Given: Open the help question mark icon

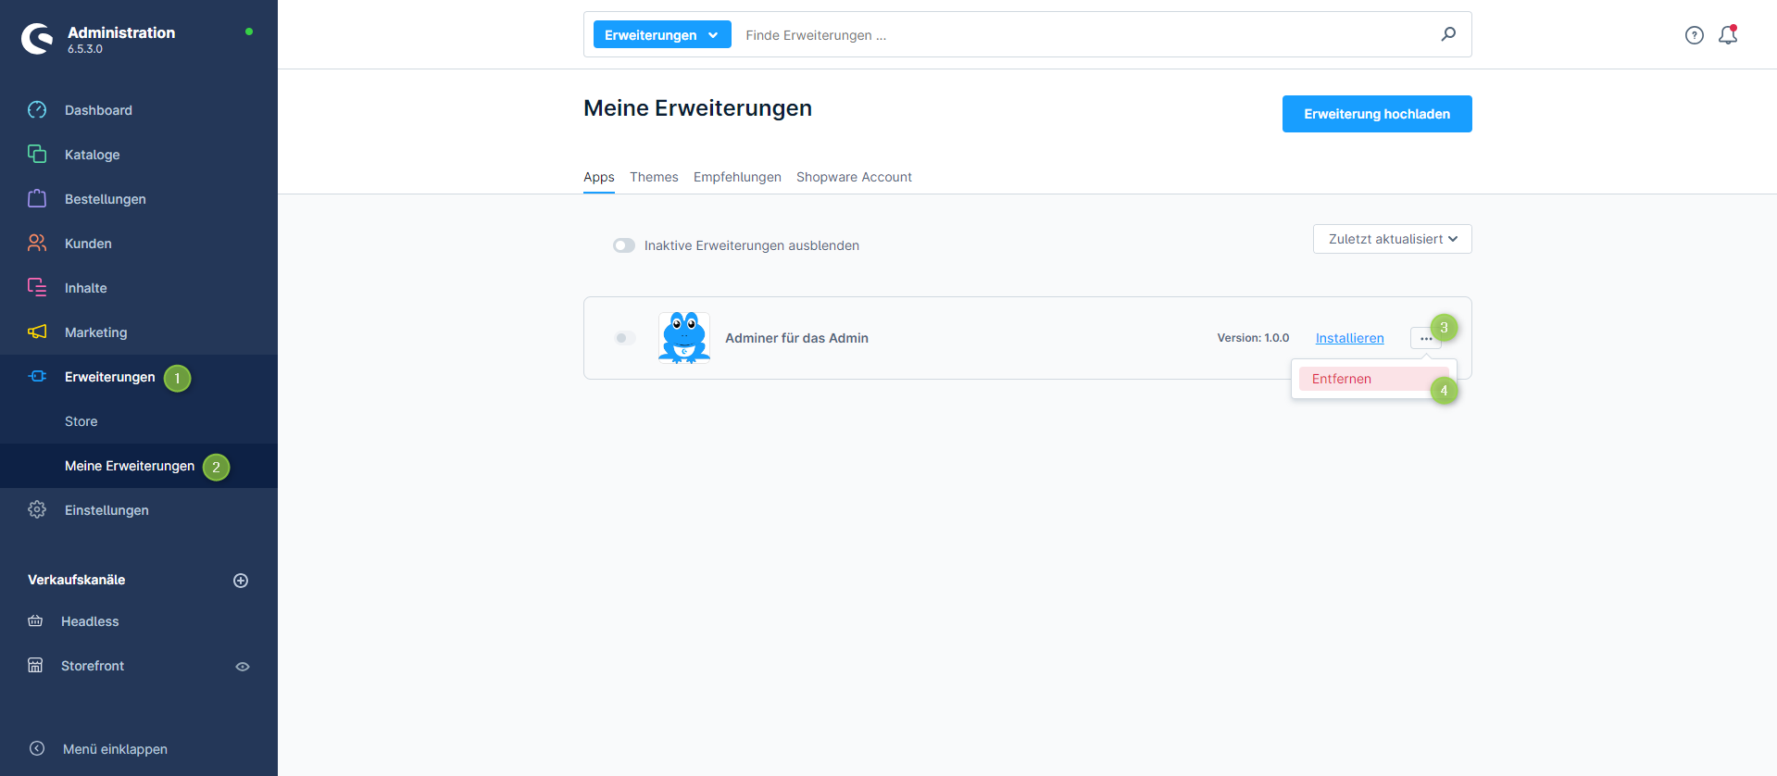Looking at the screenshot, I should (x=1694, y=35).
